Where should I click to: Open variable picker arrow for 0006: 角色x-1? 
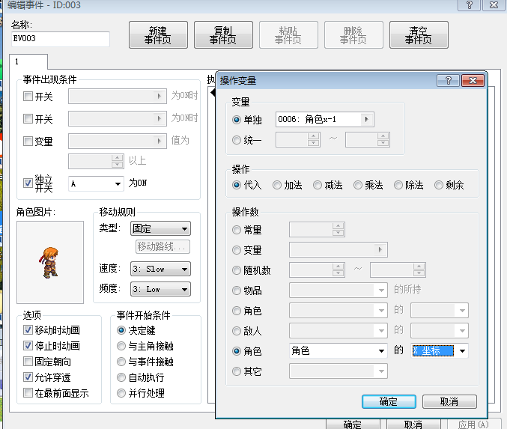(366, 119)
